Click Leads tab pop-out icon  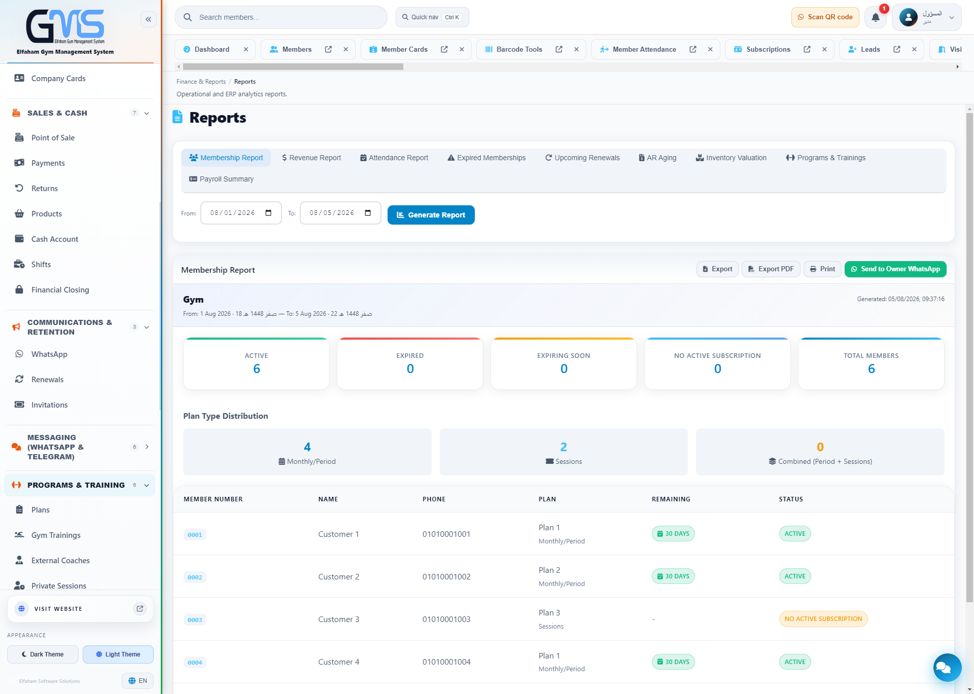[896, 49]
